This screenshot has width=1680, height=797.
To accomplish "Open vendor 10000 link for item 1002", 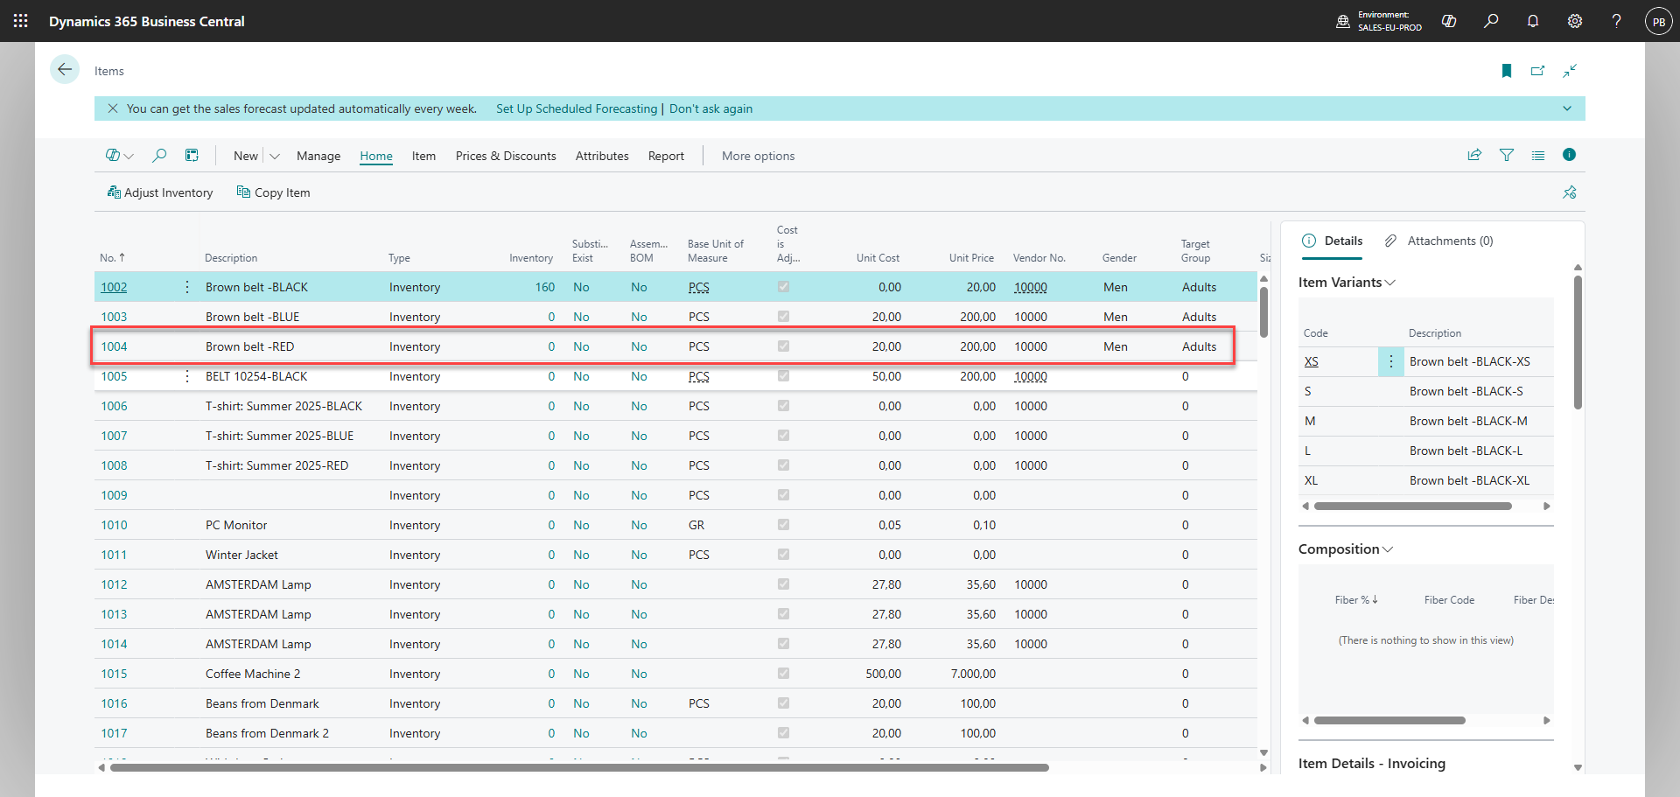I will (1031, 287).
